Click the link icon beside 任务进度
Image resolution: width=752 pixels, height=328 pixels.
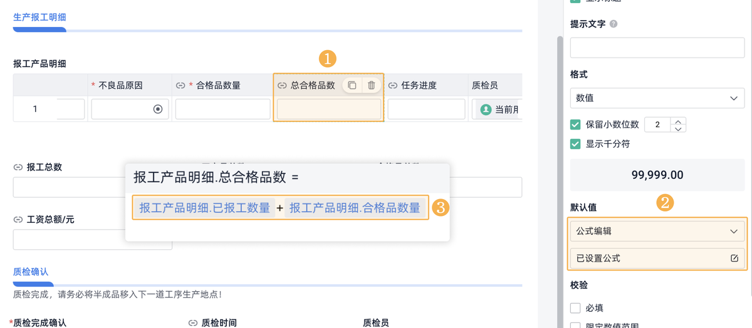click(x=393, y=86)
